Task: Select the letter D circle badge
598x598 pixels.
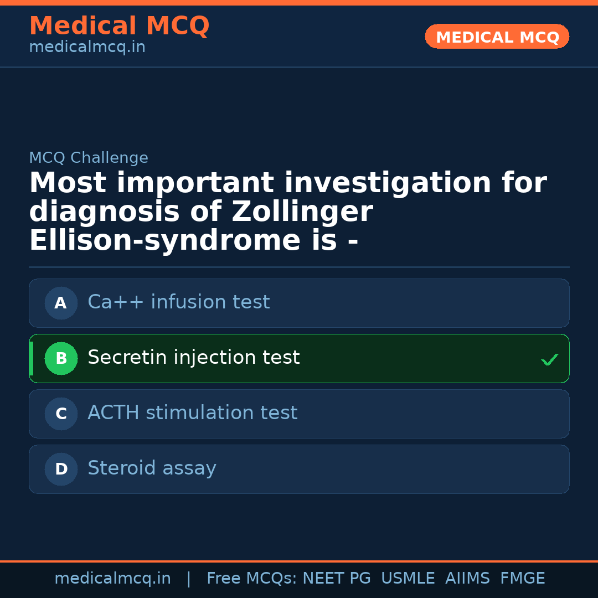Action: [61, 469]
